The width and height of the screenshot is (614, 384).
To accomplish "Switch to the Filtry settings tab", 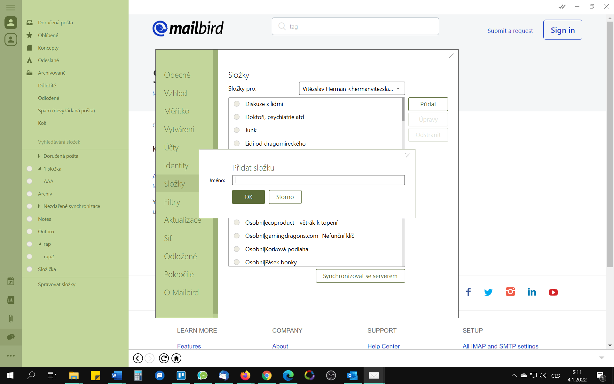I will click(172, 202).
